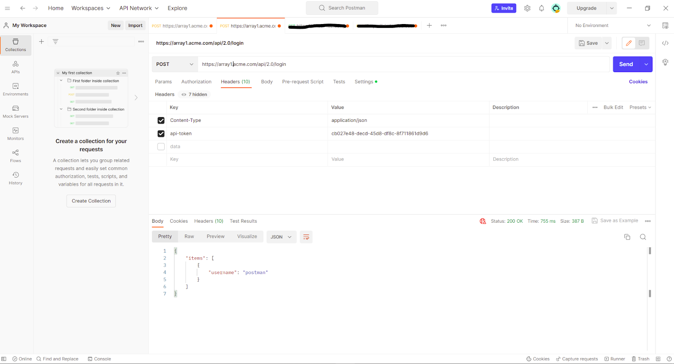Click the user avatar icon
The width and height of the screenshot is (674, 364).
coord(556,8)
